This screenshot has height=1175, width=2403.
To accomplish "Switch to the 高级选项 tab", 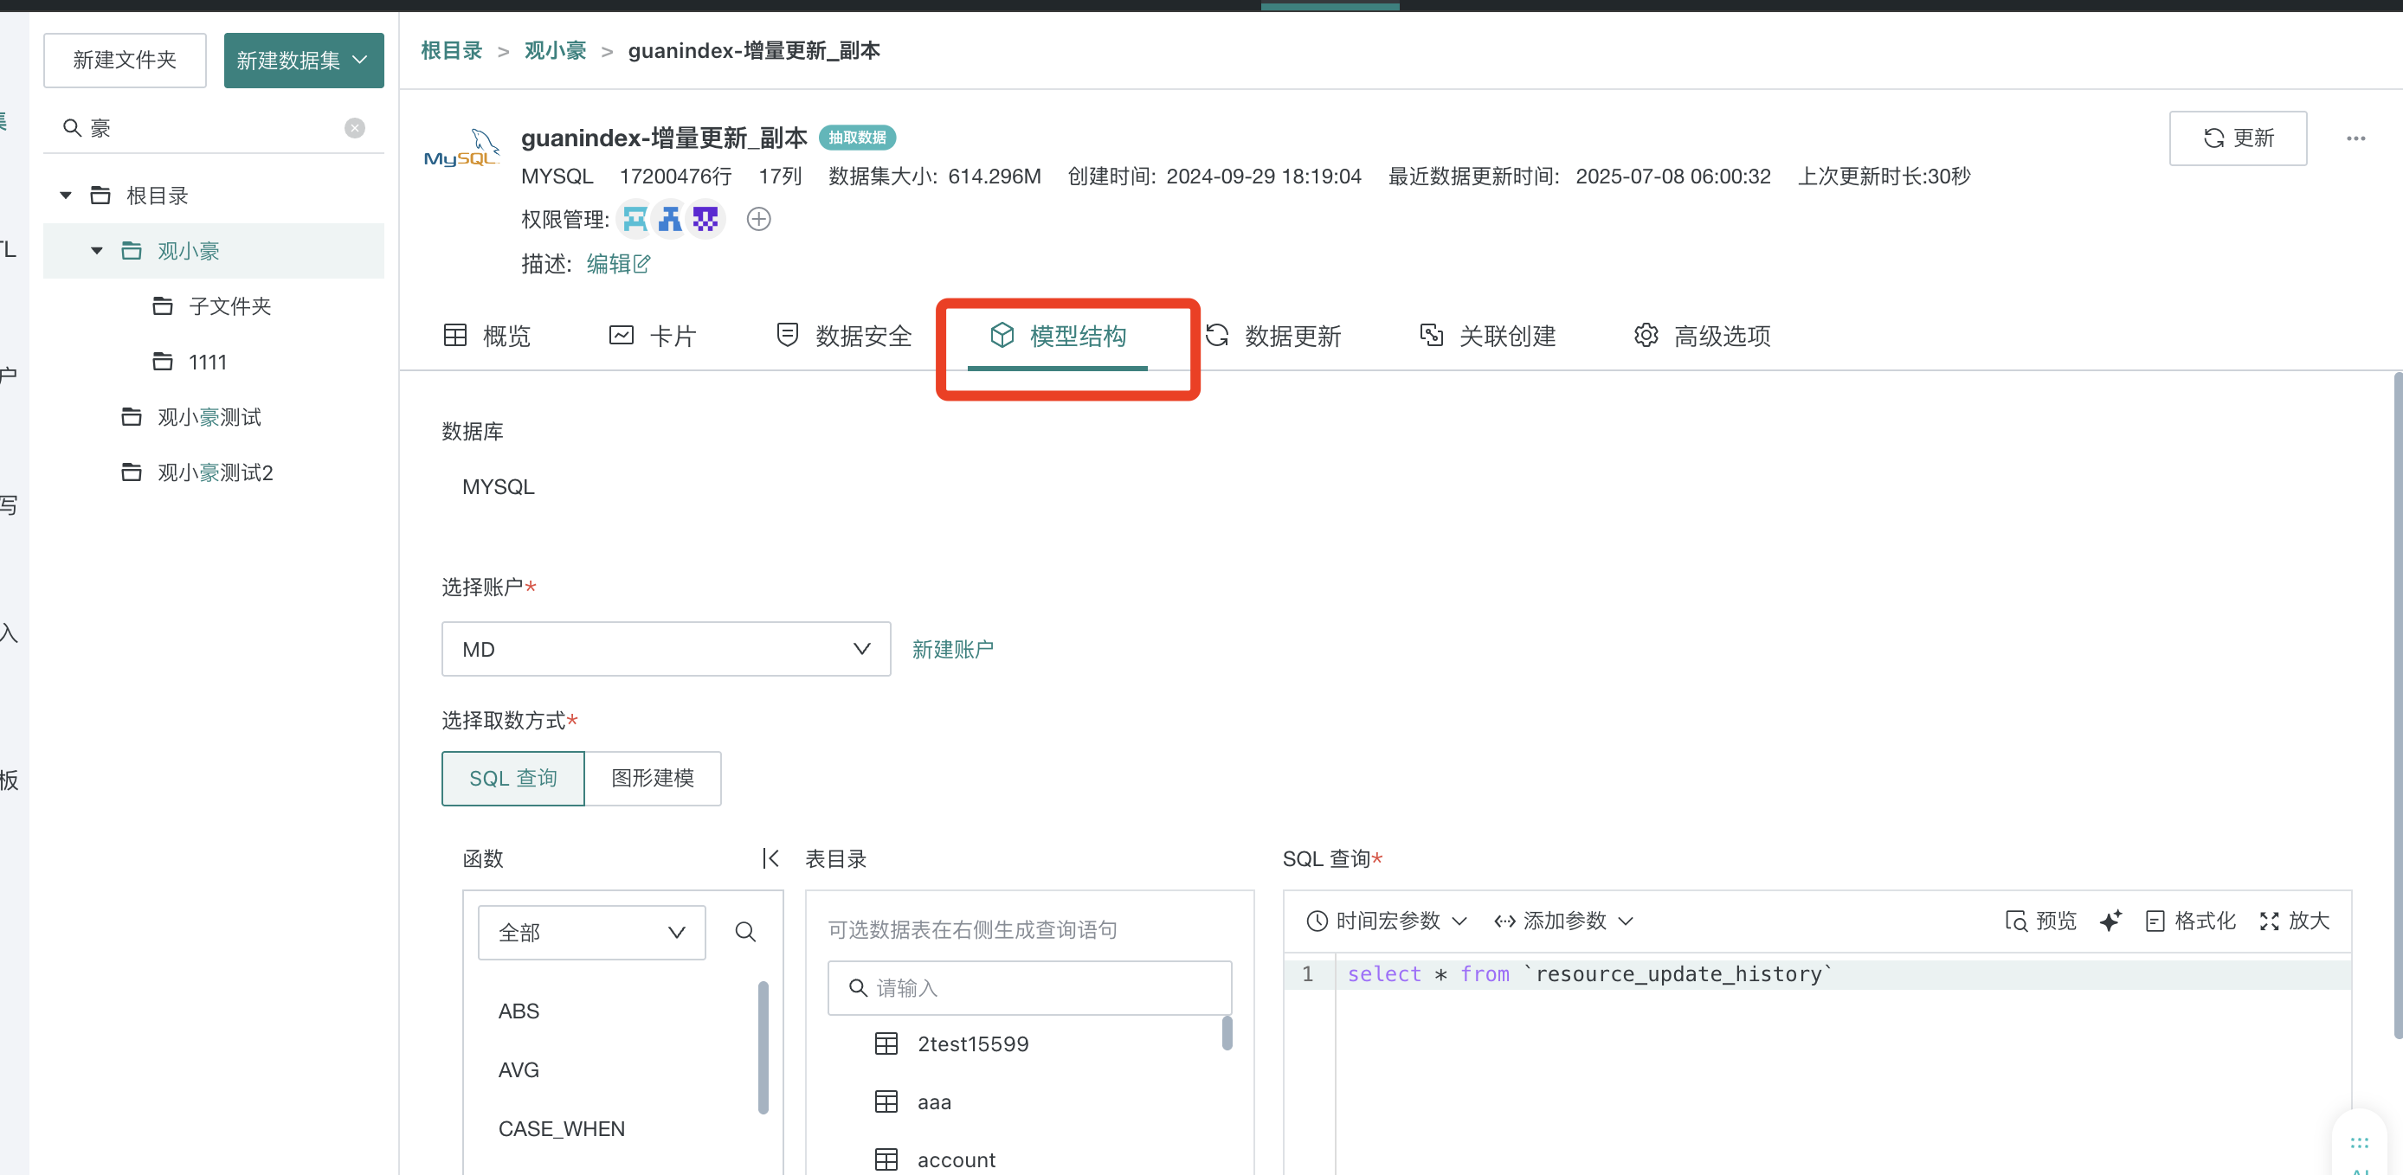I will pyautogui.click(x=1703, y=336).
